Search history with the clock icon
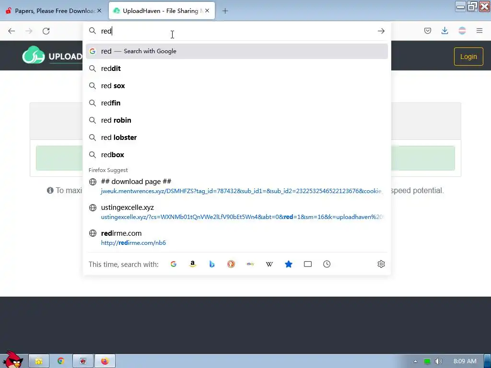491x368 pixels. pyautogui.click(x=327, y=264)
